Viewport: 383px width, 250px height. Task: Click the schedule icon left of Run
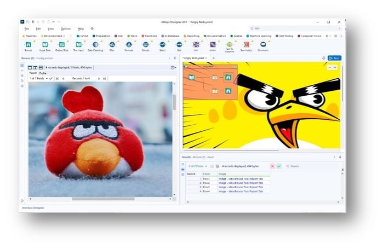click(x=324, y=58)
